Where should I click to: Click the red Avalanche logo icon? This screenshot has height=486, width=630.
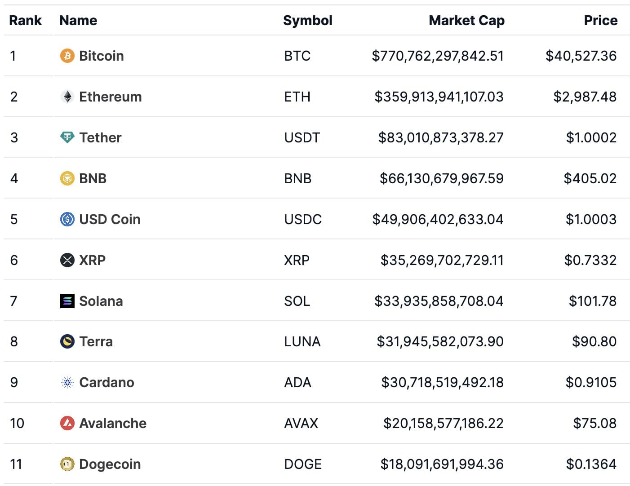click(x=67, y=423)
